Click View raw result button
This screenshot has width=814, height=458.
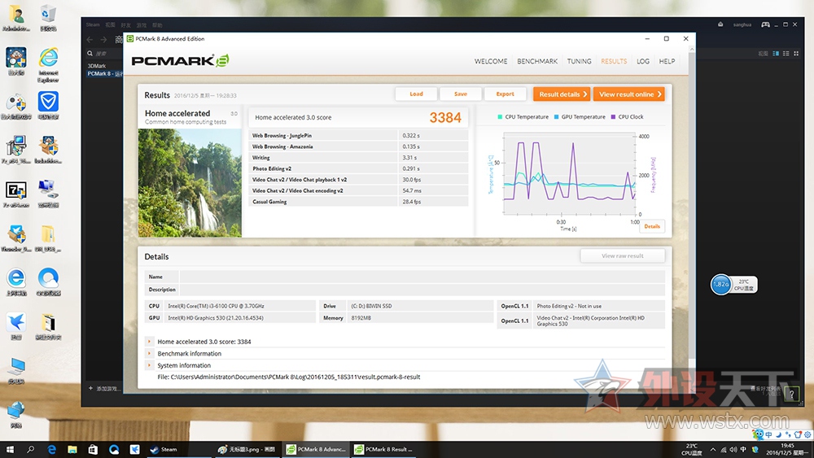[623, 255]
